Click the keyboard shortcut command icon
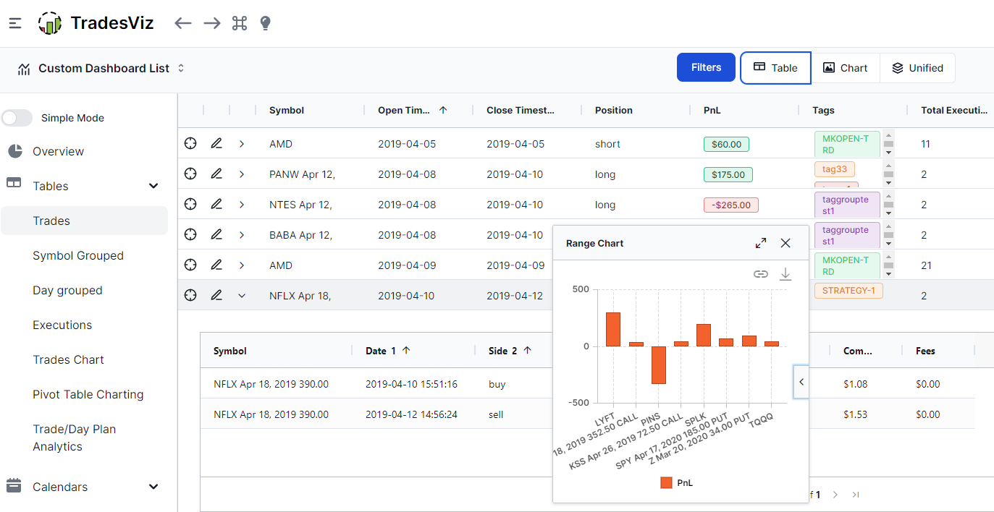This screenshot has height=512, width=994. pyautogui.click(x=240, y=23)
